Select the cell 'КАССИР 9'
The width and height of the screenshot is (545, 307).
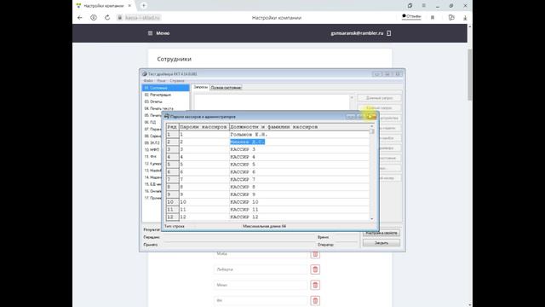coord(299,194)
